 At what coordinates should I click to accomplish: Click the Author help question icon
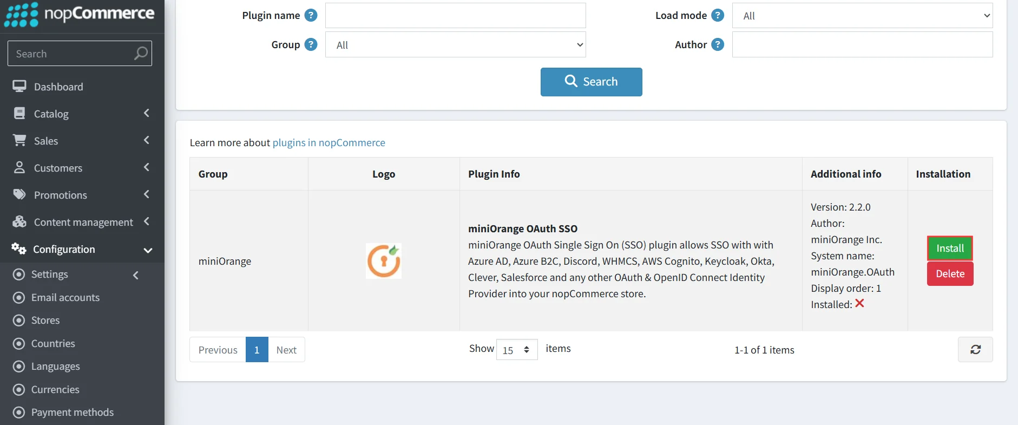718,44
